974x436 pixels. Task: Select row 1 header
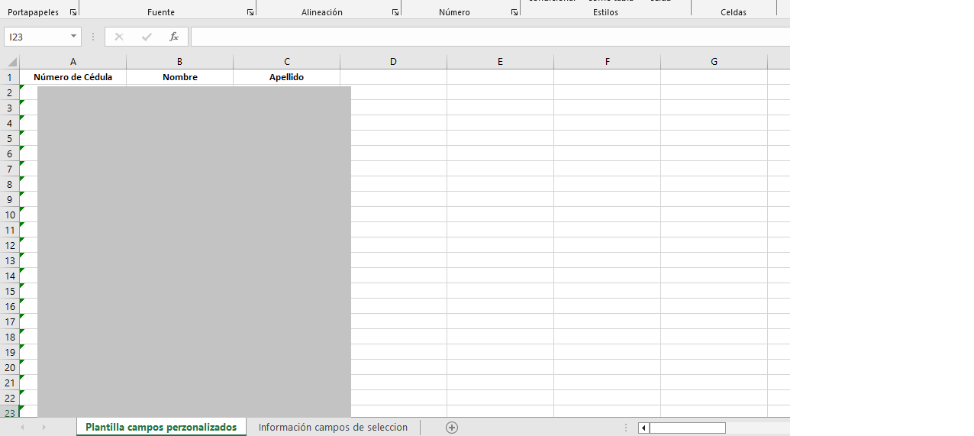(x=10, y=77)
